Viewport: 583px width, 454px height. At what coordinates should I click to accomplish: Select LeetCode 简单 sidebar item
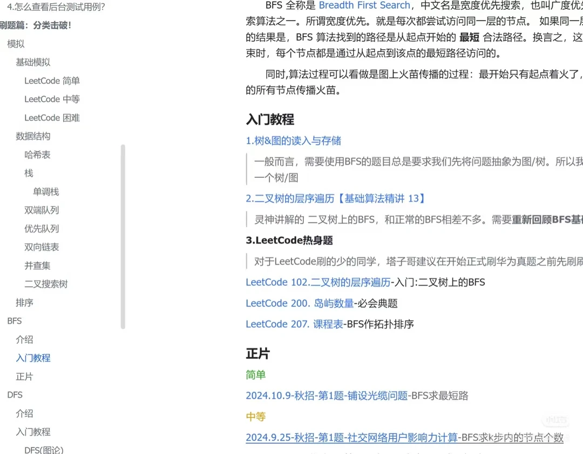coord(52,81)
